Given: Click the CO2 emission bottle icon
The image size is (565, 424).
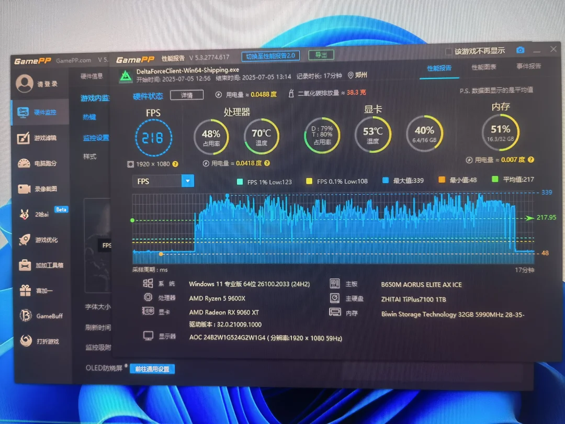Looking at the screenshot, I should [x=291, y=93].
